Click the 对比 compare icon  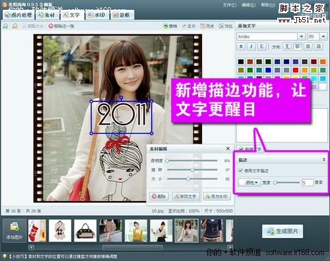(221, 26)
